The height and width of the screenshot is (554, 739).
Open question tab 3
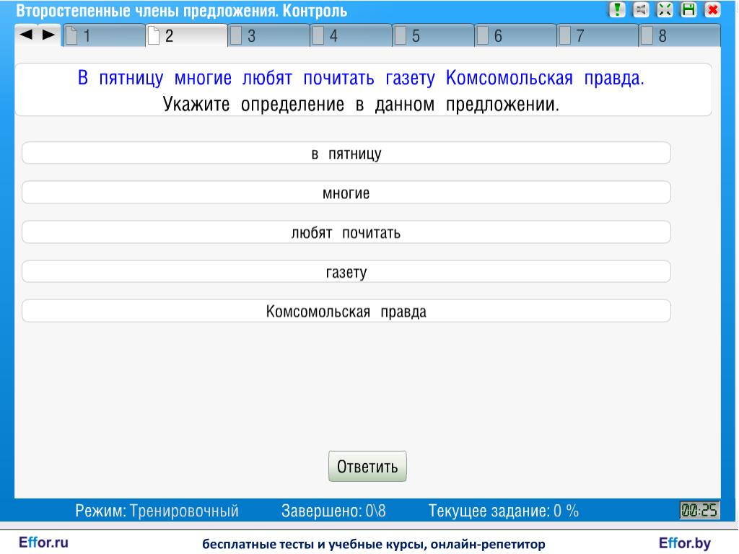pyautogui.click(x=268, y=35)
